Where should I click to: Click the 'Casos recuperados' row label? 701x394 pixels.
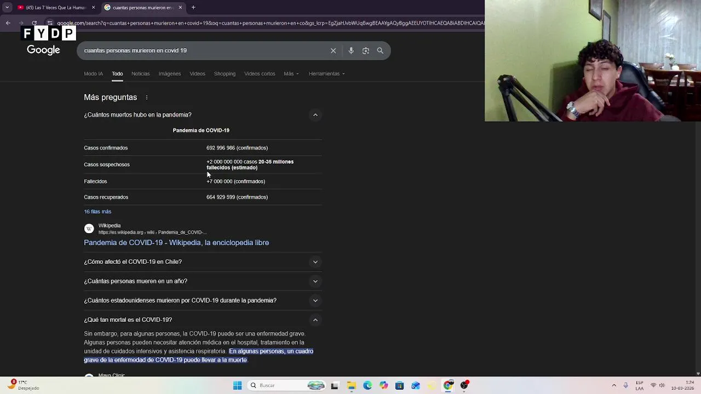pyautogui.click(x=106, y=197)
